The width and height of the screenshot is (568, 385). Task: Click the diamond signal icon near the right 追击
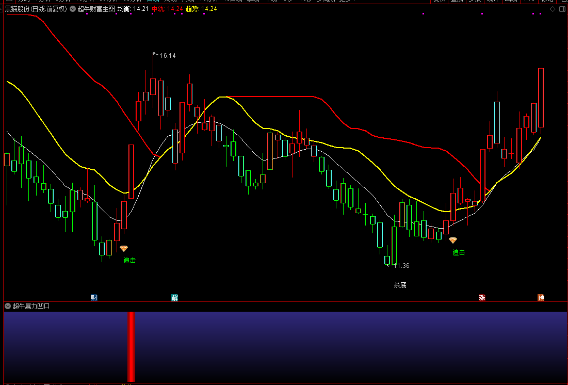pos(453,240)
